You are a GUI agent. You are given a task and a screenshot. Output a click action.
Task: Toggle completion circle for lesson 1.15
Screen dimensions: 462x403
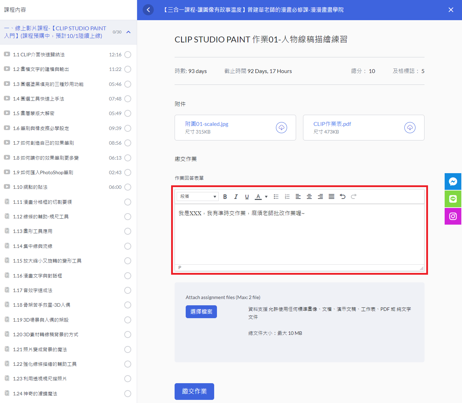click(128, 261)
